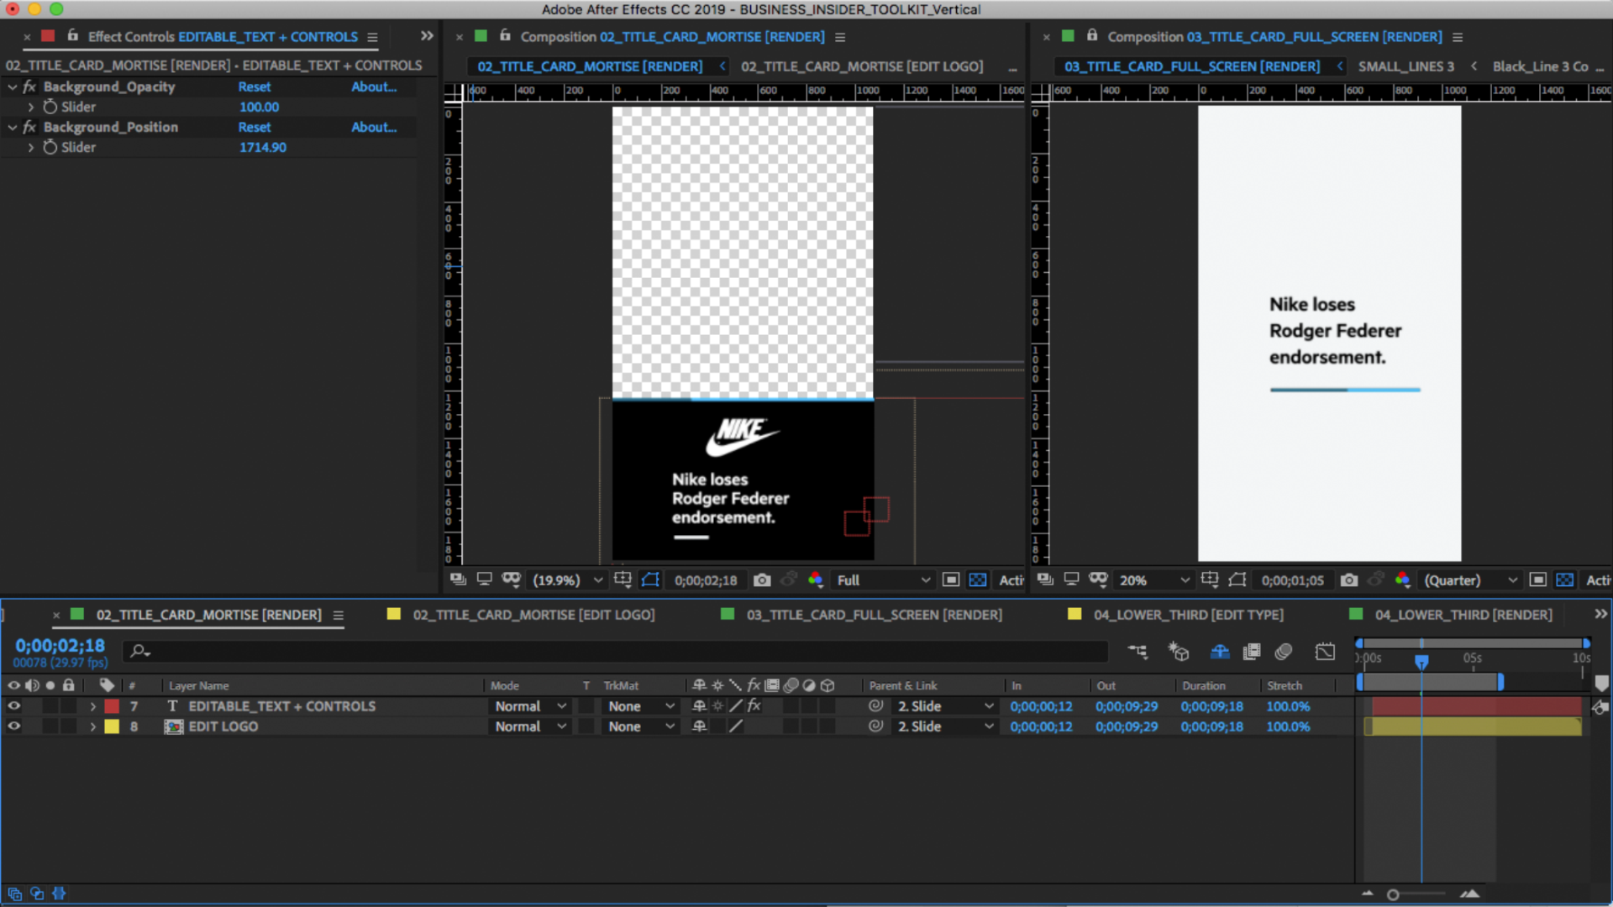
Task: Toggle Hide Shy Layers icon in timeline
Action: tap(1220, 651)
